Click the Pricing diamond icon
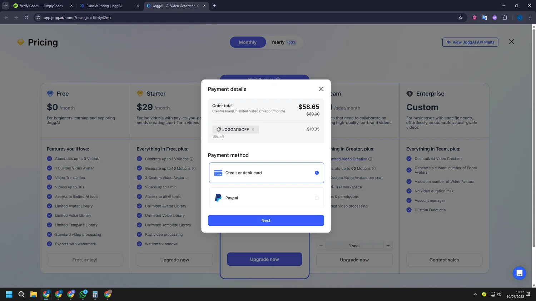This screenshot has width=536, height=301. coord(21,42)
